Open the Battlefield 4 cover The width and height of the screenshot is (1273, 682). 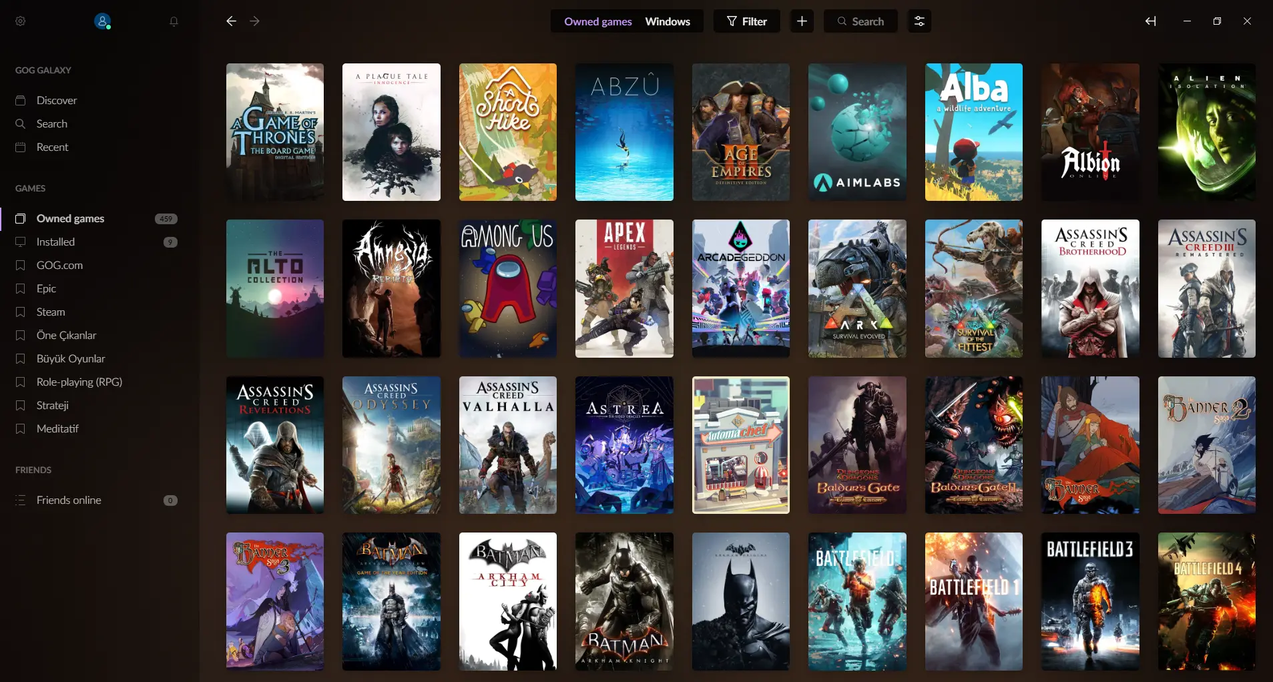coord(1207,601)
